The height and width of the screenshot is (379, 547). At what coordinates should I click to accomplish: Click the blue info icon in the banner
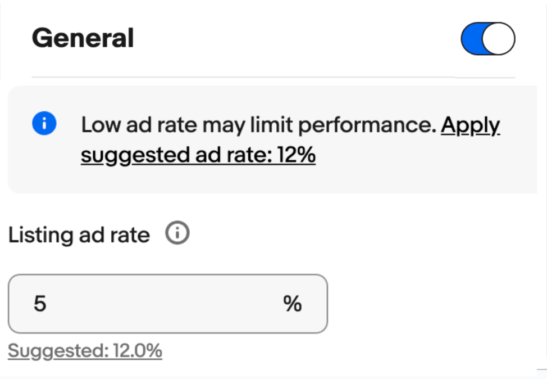(x=44, y=124)
